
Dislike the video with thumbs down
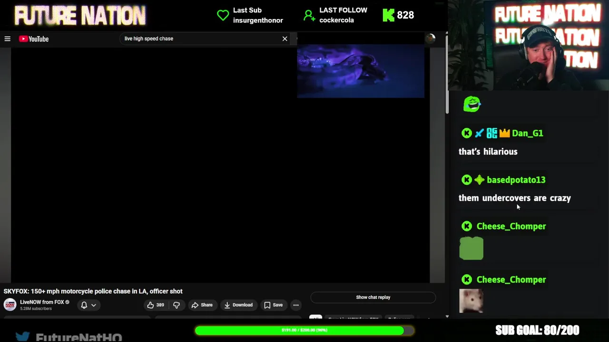pyautogui.click(x=177, y=305)
